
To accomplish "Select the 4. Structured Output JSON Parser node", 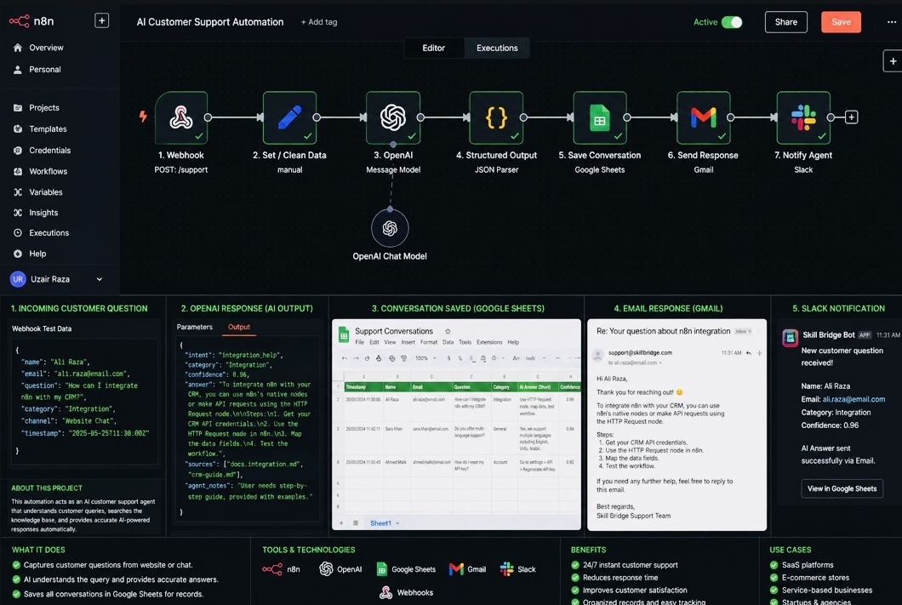I will tap(496, 117).
